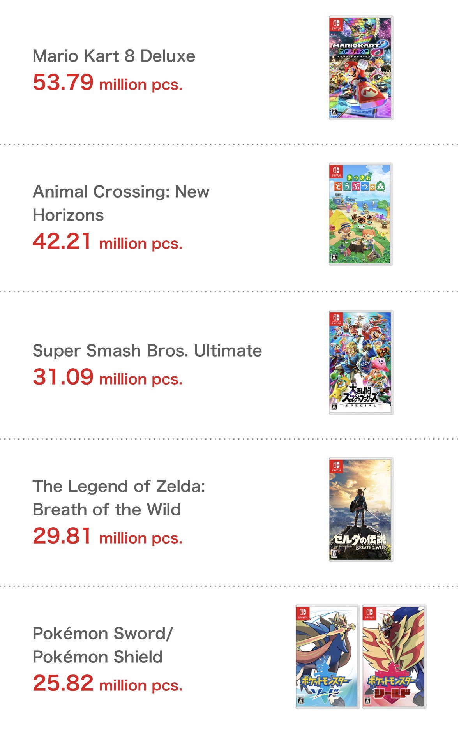
Task: Open the Pokémon Sword box art
Action: pos(327,657)
